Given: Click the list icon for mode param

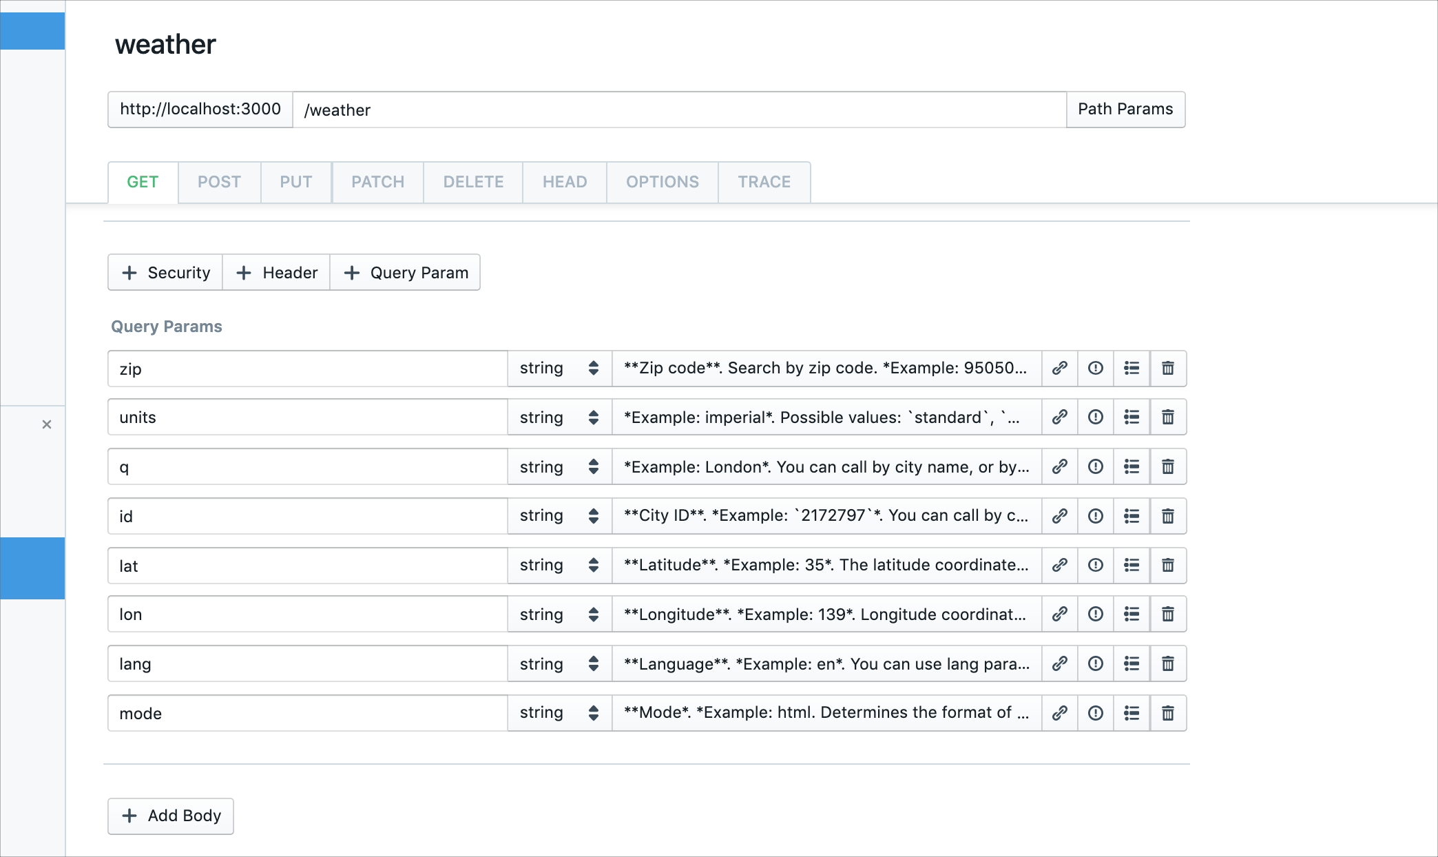Looking at the screenshot, I should click(x=1131, y=713).
